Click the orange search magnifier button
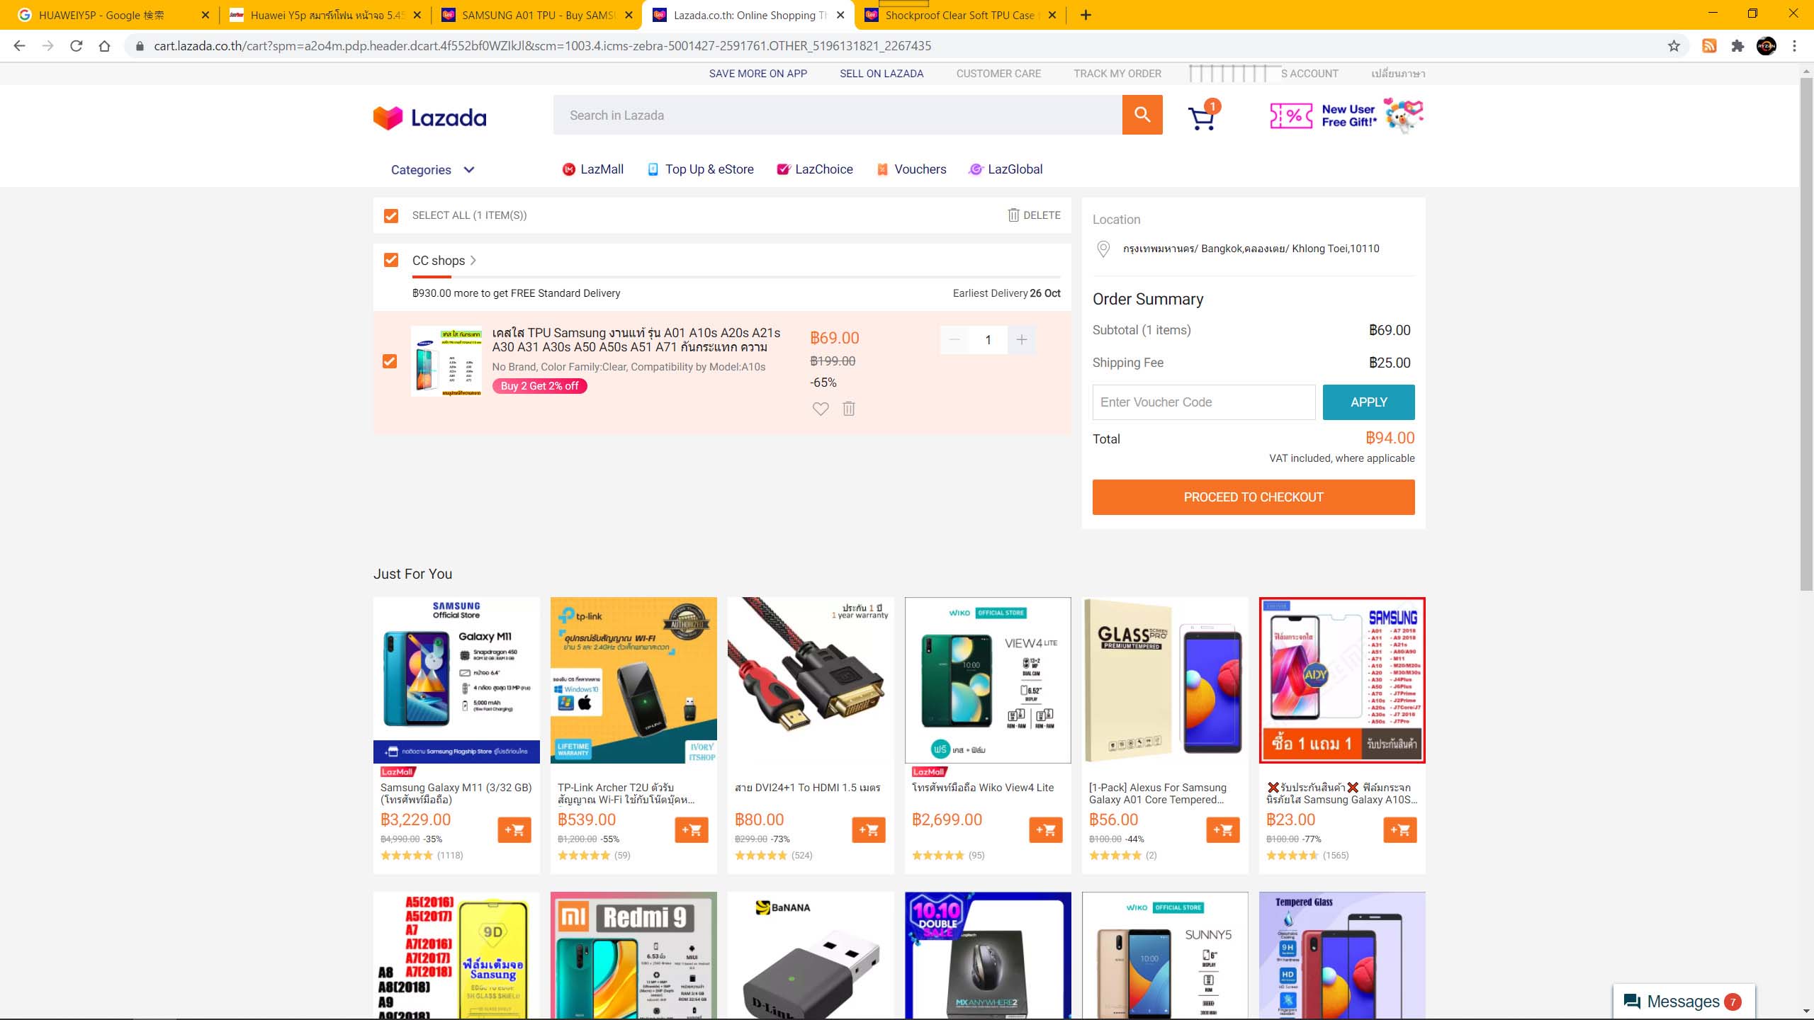Image resolution: width=1814 pixels, height=1020 pixels. click(1142, 115)
